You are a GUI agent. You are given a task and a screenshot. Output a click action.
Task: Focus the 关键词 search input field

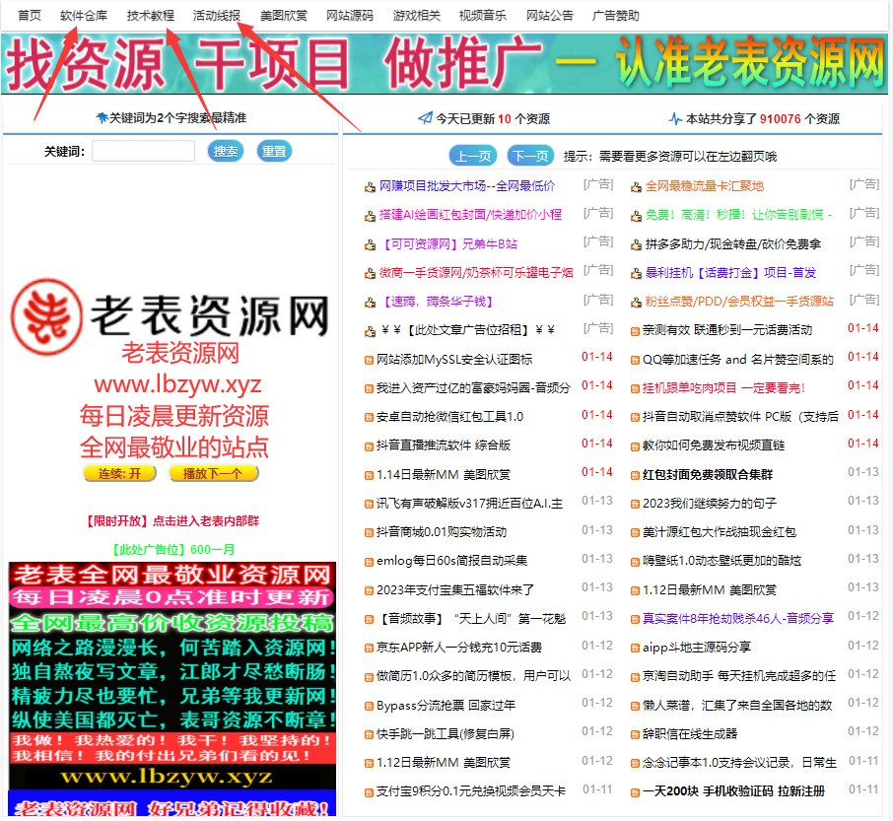click(x=143, y=152)
